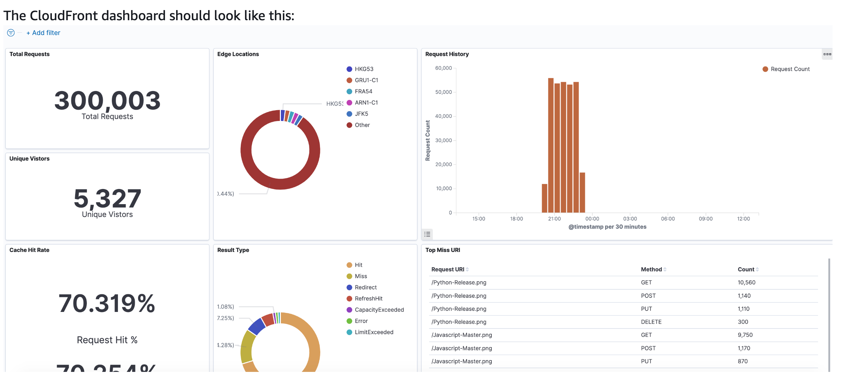This screenshot has width=846, height=382.
Task: Click the Other legend dot in Edge Locations
Action: coord(349,125)
